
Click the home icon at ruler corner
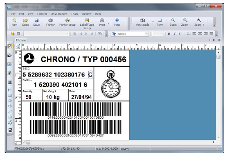point(18,46)
